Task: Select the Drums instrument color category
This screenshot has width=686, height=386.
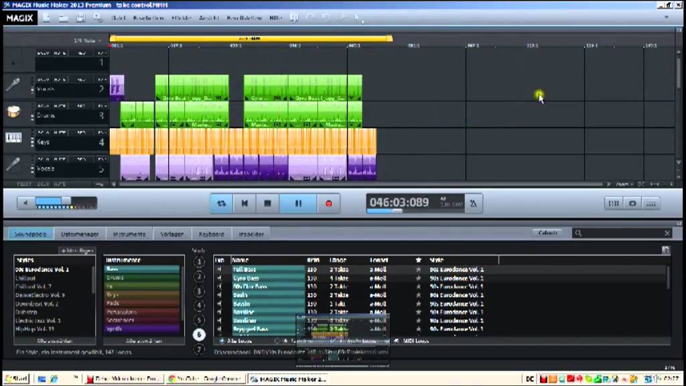Action: (142, 278)
